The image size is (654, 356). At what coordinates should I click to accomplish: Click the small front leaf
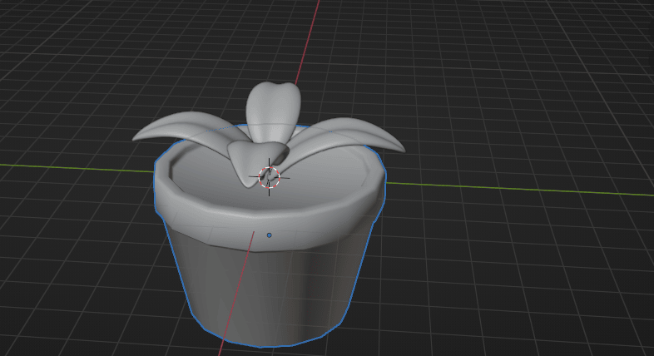click(248, 161)
